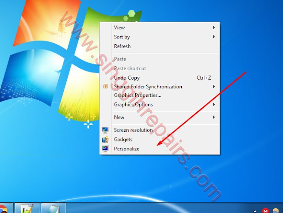
Task: Open the View submenu in context menu
Action: pyautogui.click(x=160, y=27)
